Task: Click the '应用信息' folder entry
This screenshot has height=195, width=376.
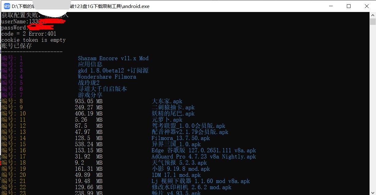Action: point(90,64)
